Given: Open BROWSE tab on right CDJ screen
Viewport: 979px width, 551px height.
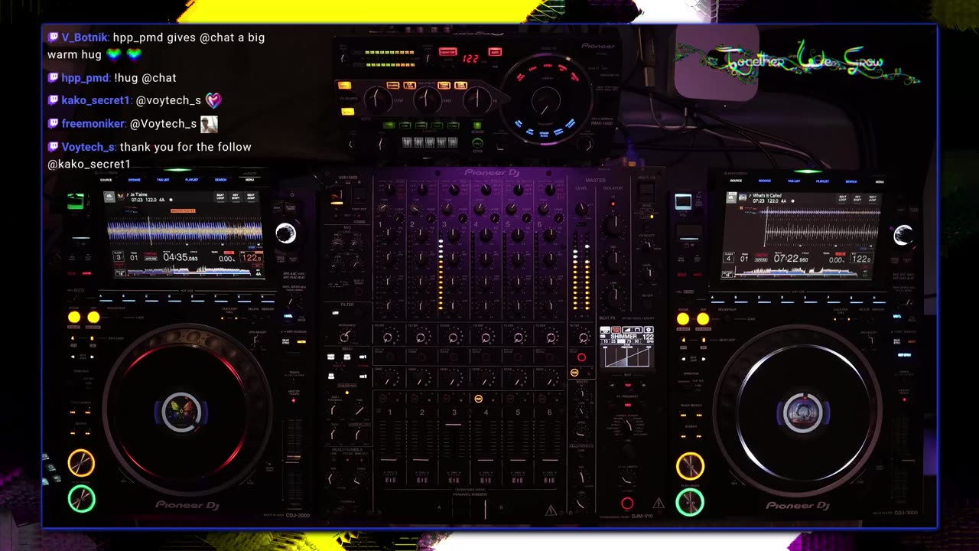Looking at the screenshot, I should coord(765,181).
